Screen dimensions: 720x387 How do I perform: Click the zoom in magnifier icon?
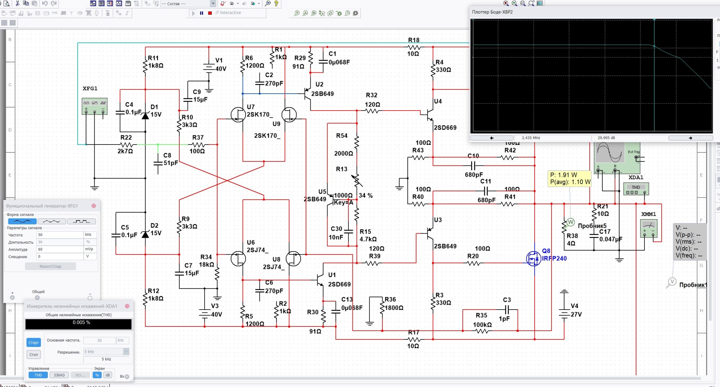[506, 3]
